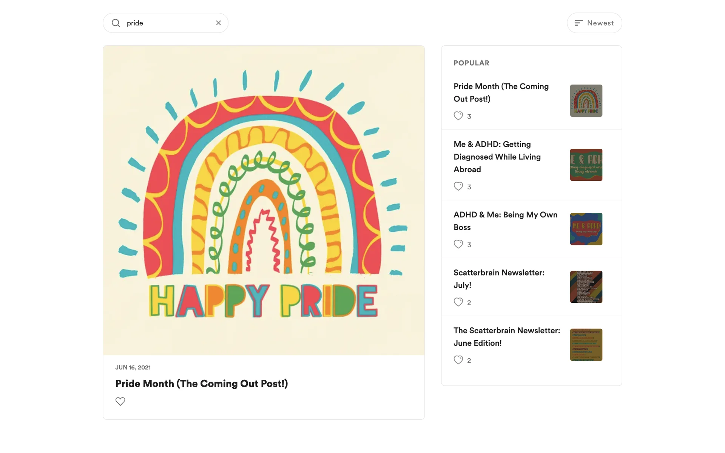725x453 pixels.
Task: Open popular link Pride Month Coming Out Post
Action: 501,92
